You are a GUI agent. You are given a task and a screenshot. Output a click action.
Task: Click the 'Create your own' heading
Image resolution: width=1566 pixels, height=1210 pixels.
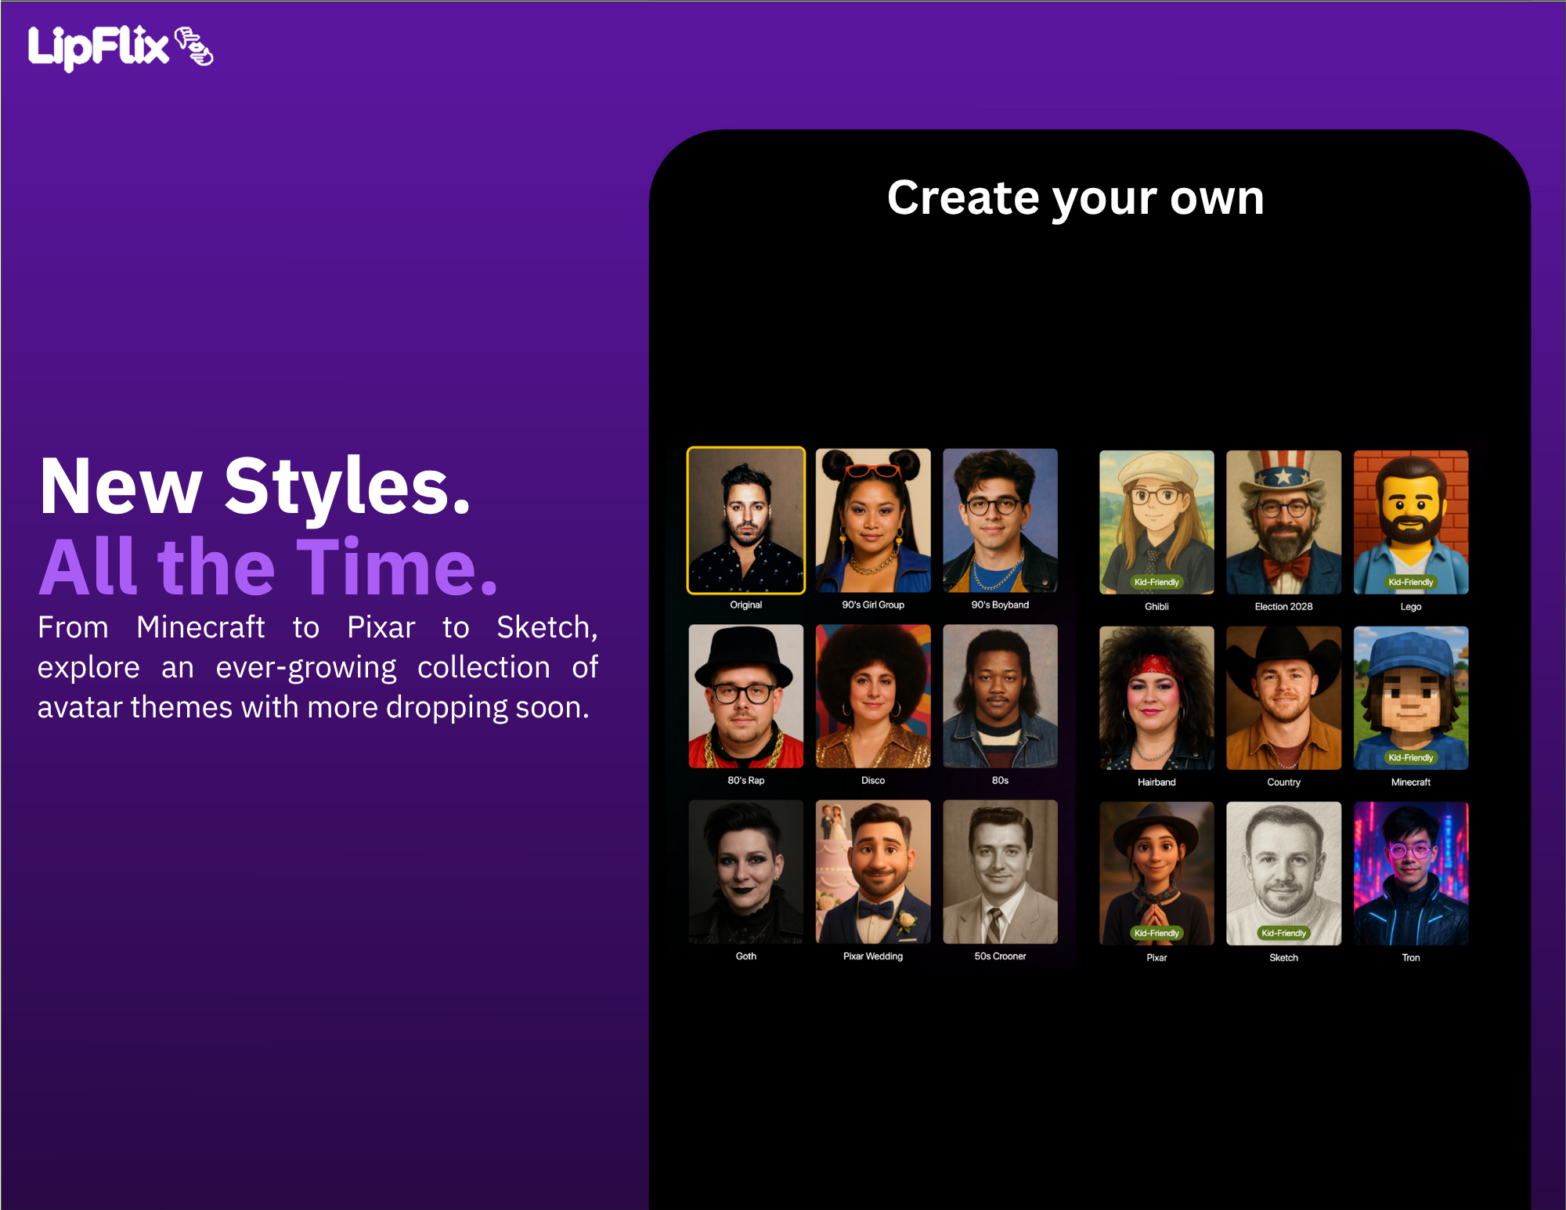coord(1076,198)
